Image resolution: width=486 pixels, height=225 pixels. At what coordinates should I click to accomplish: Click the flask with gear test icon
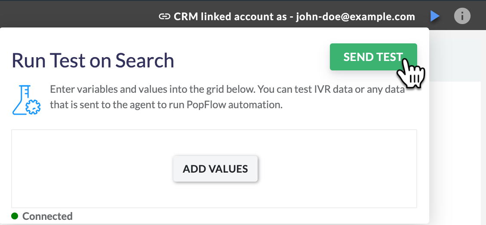[26, 100]
